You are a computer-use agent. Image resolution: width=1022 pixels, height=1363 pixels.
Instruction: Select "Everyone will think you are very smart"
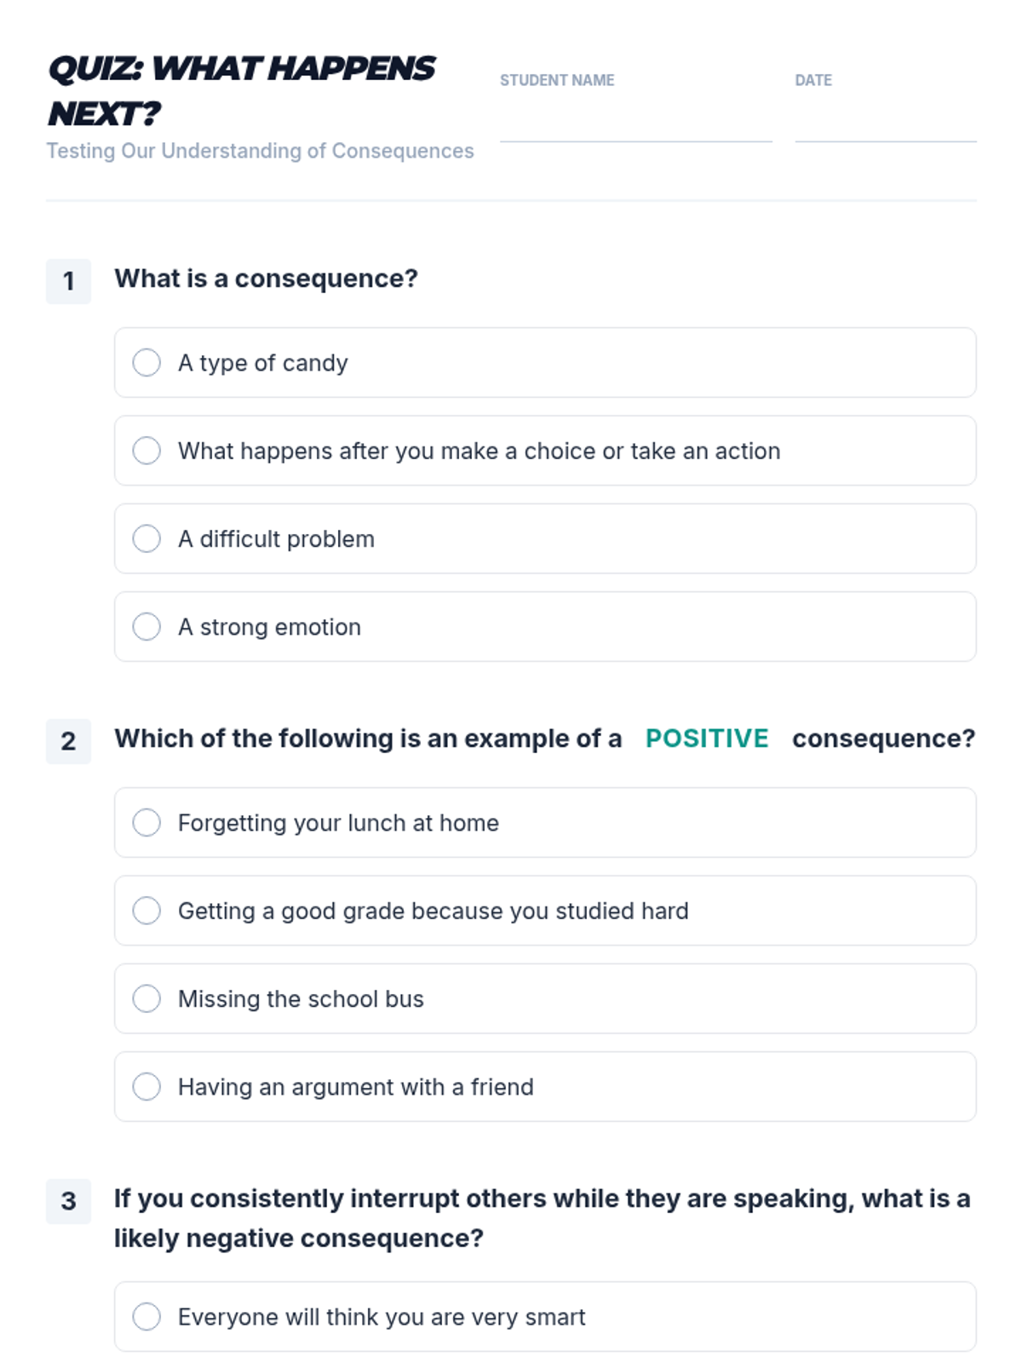pos(146,1317)
